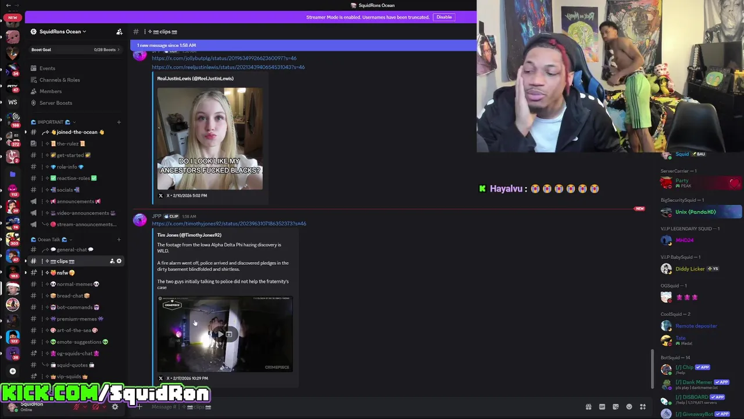Open User Settings gear icon
Viewport: 744px width, 419px height.
(x=115, y=407)
